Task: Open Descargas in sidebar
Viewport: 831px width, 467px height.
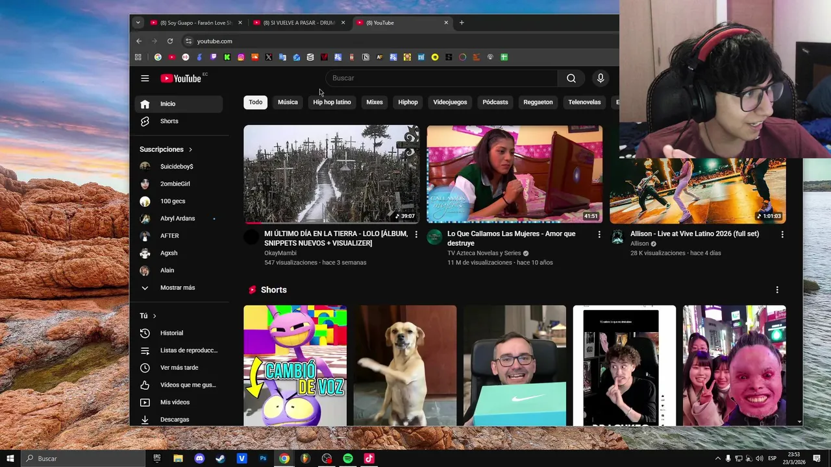Action: [x=179, y=420]
